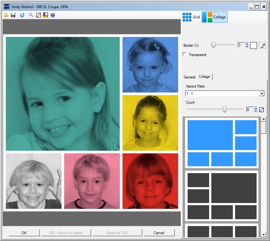Expand the Aspect Ratio dropdown
The image size is (270, 241).
click(262, 94)
